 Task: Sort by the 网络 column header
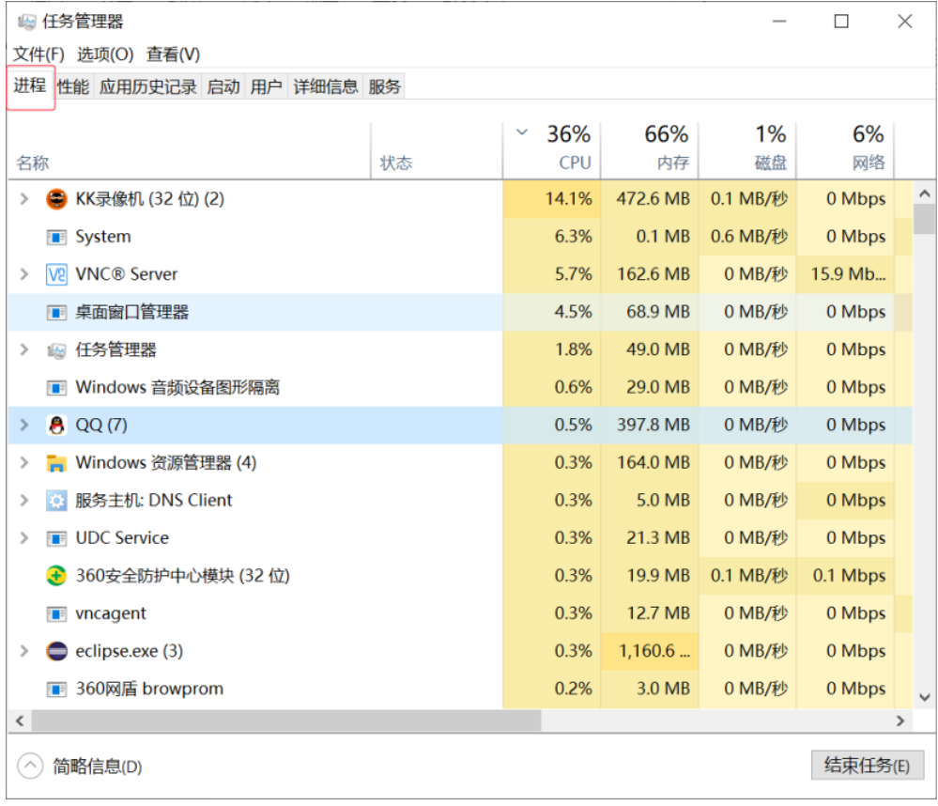845,149
